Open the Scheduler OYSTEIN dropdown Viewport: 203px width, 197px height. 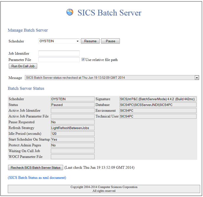tap(59, 41)
